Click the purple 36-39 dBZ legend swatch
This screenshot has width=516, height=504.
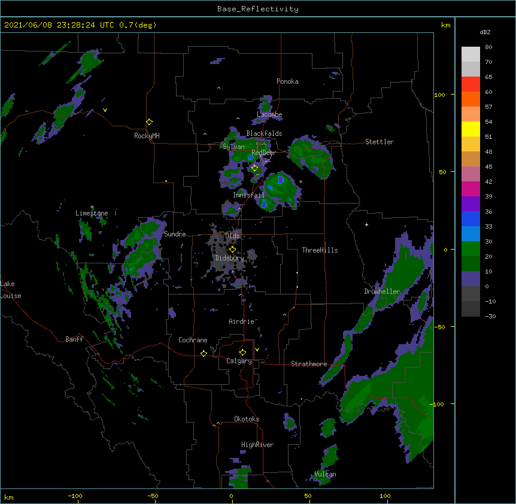point(471,204)
